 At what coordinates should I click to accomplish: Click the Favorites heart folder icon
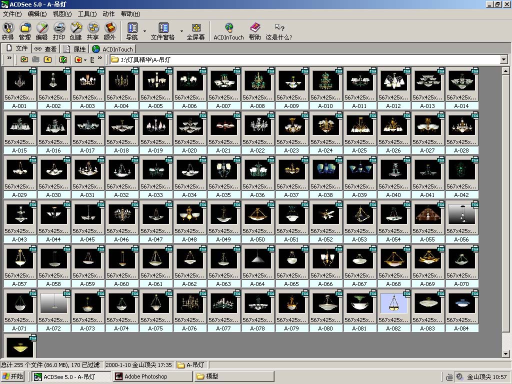78,59
